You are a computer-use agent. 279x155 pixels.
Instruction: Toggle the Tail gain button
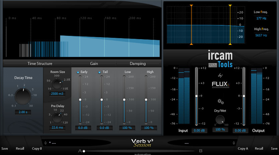(x=100, y=72)
